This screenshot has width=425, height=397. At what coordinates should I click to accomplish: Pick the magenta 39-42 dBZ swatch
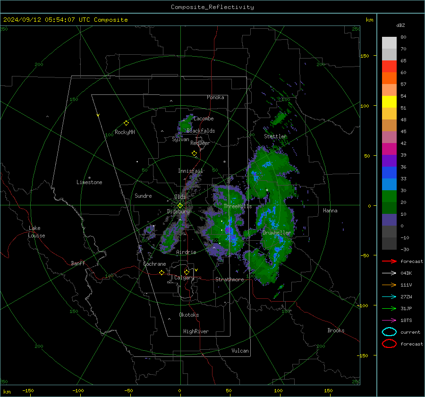tap(389, 149)
